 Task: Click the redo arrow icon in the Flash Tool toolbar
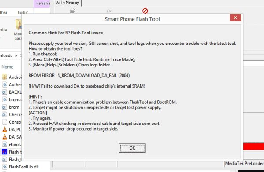(x=109, y=11)
